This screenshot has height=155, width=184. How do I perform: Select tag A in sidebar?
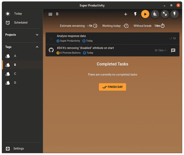22,56
